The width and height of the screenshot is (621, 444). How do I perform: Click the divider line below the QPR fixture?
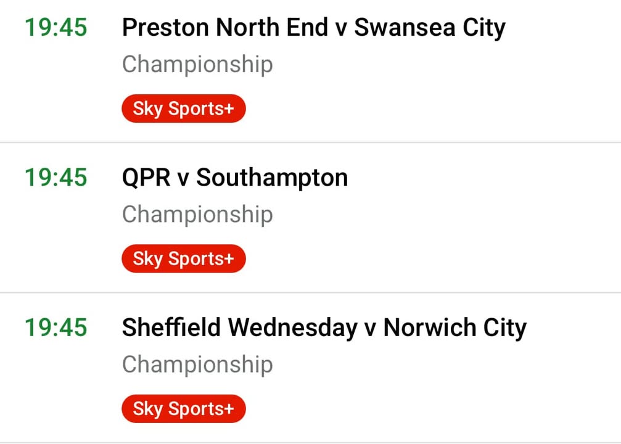pos(310,292)
